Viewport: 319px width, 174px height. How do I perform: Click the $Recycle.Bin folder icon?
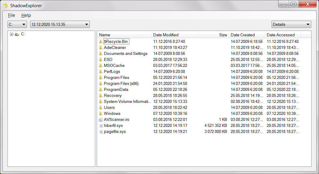[101, 41]
